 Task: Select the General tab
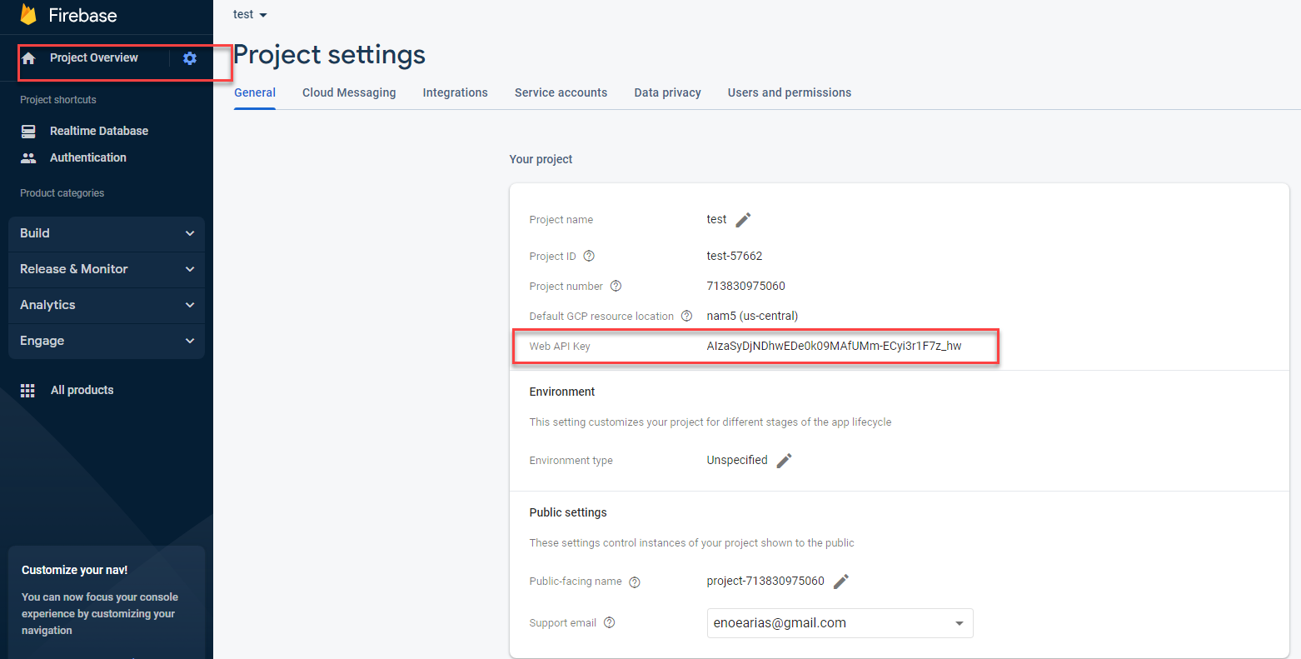point(255,92)
